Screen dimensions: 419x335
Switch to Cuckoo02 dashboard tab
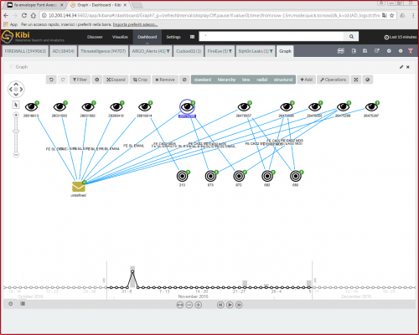[x=189, y=51]
